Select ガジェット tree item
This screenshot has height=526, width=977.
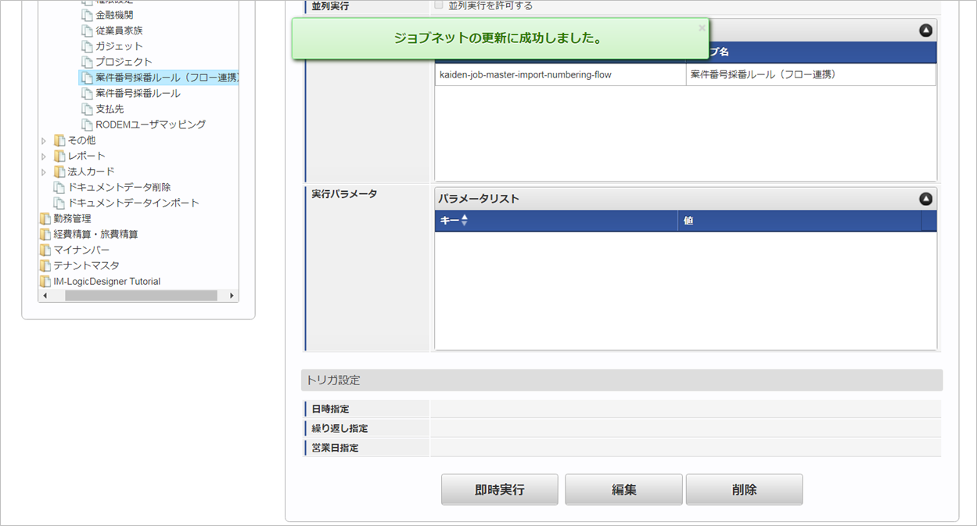point(119,46)
